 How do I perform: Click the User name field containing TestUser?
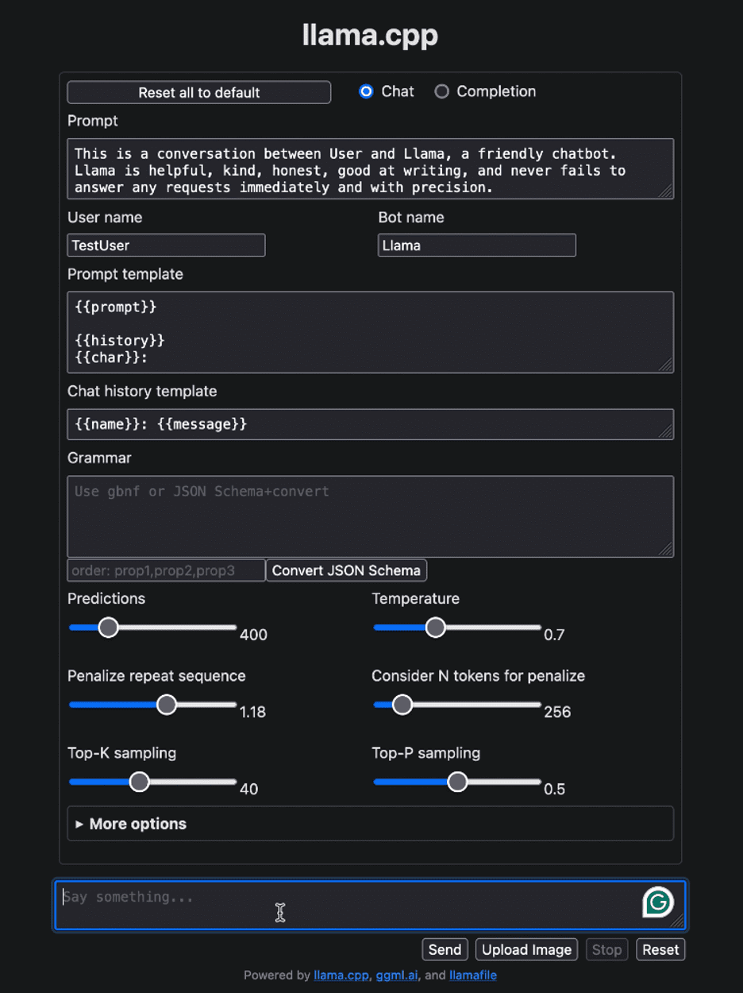point(166,245)
